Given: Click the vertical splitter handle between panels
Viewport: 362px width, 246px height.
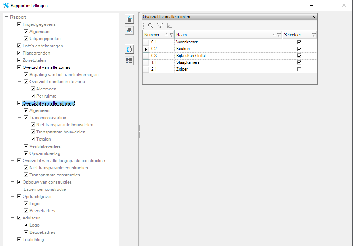Looking at the screenshot, I should pos(139,131).
